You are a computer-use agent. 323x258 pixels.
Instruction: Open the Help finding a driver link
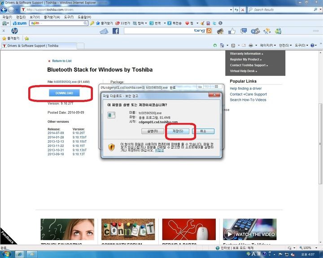point(245,89)
